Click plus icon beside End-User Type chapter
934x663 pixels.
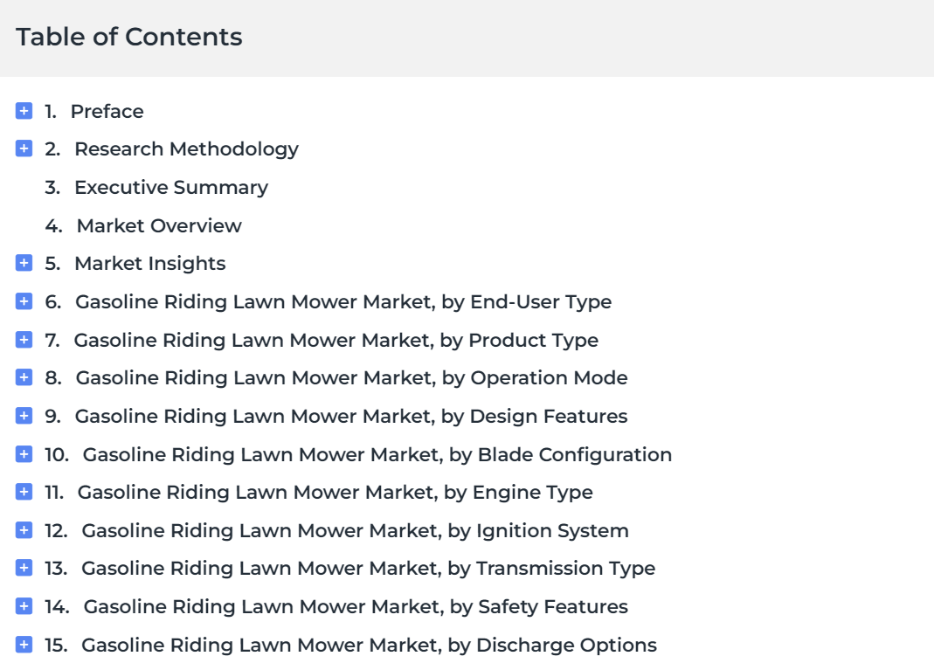pos(24,301)
